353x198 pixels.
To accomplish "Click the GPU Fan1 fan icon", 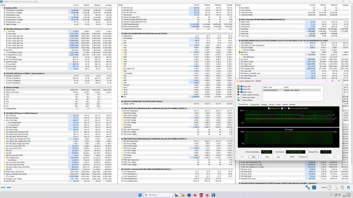I will click(240, 52).
